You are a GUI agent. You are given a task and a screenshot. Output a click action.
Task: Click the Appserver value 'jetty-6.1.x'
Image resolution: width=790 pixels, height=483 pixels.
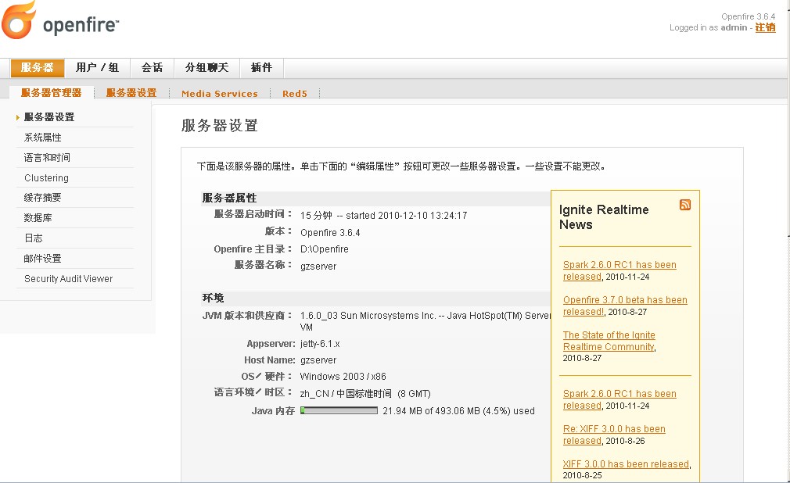click(x=320, y=344)
